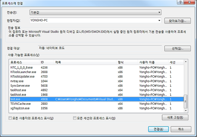This screenshot has height=137, width=197.
Task: Select taskhost.exe with ID 4892
Action: click(x=96, y=90)
